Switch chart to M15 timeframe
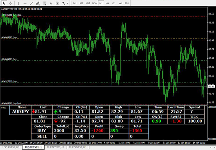The height and width of the screenshot is (150, 216). 88,3
